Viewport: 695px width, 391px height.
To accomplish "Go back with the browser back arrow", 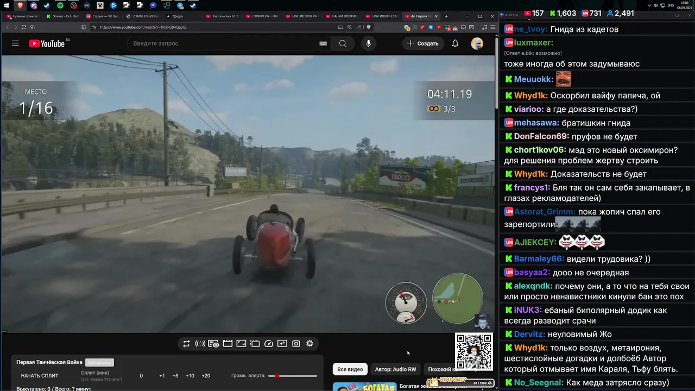I will 8,27.
